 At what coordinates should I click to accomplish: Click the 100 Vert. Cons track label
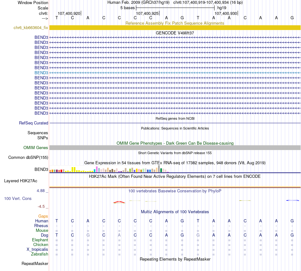18,198
